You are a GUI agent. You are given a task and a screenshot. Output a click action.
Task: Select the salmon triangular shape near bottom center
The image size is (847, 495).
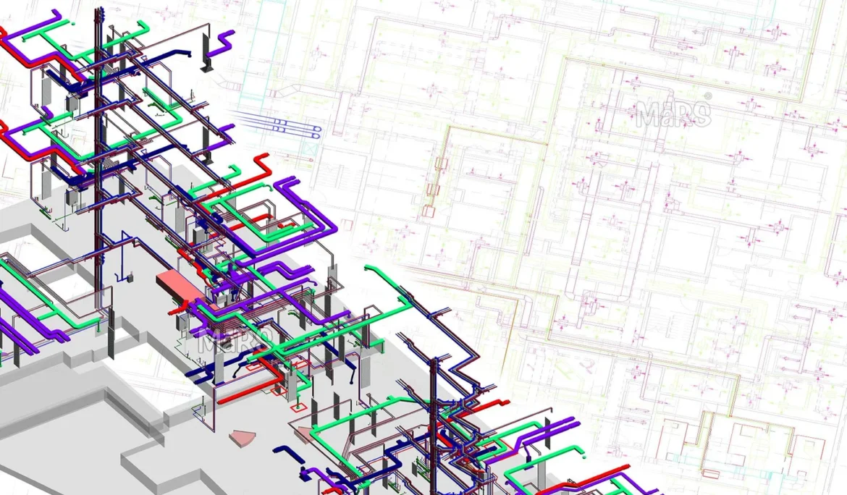pyautogui.click(x=304, y=433)
